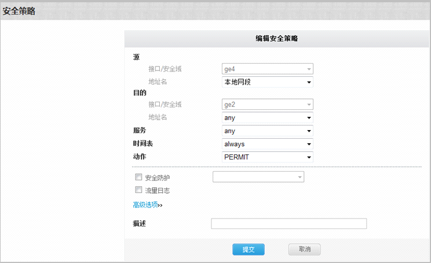Click the 动作 field label
The height and width of the screenshot is (263, 431).
click(140, 157)
